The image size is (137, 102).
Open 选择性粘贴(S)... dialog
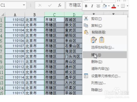pos(103,47)
